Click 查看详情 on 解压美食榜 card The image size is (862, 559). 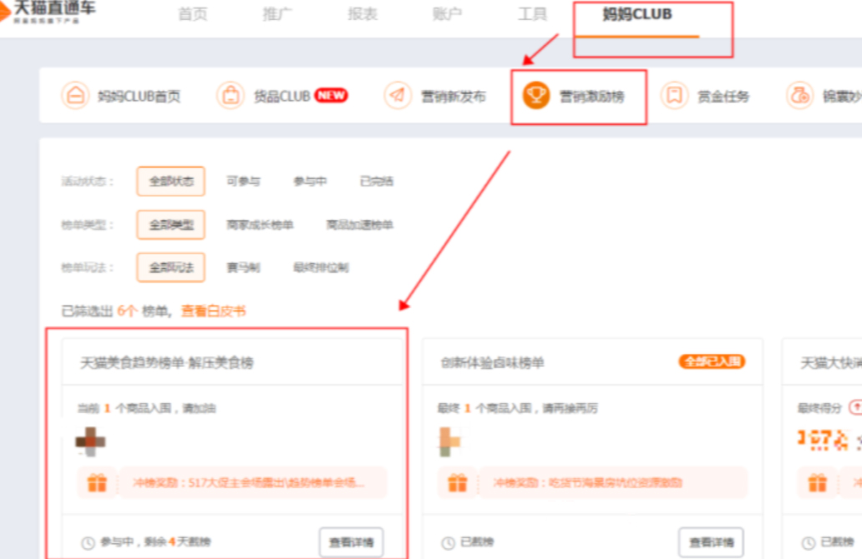coord(351,542)
